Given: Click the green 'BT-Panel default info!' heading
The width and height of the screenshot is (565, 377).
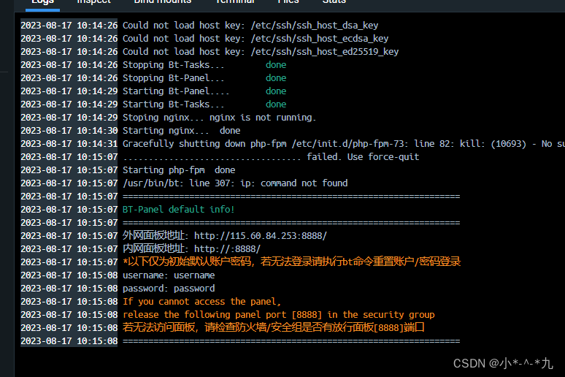Looking at the screenshot, I should click(x=179, y=210).
